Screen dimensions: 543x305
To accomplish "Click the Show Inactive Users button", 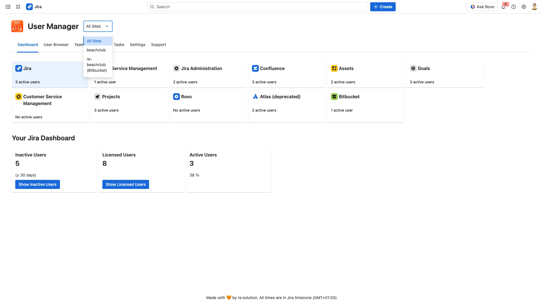I will coord(37,184).
